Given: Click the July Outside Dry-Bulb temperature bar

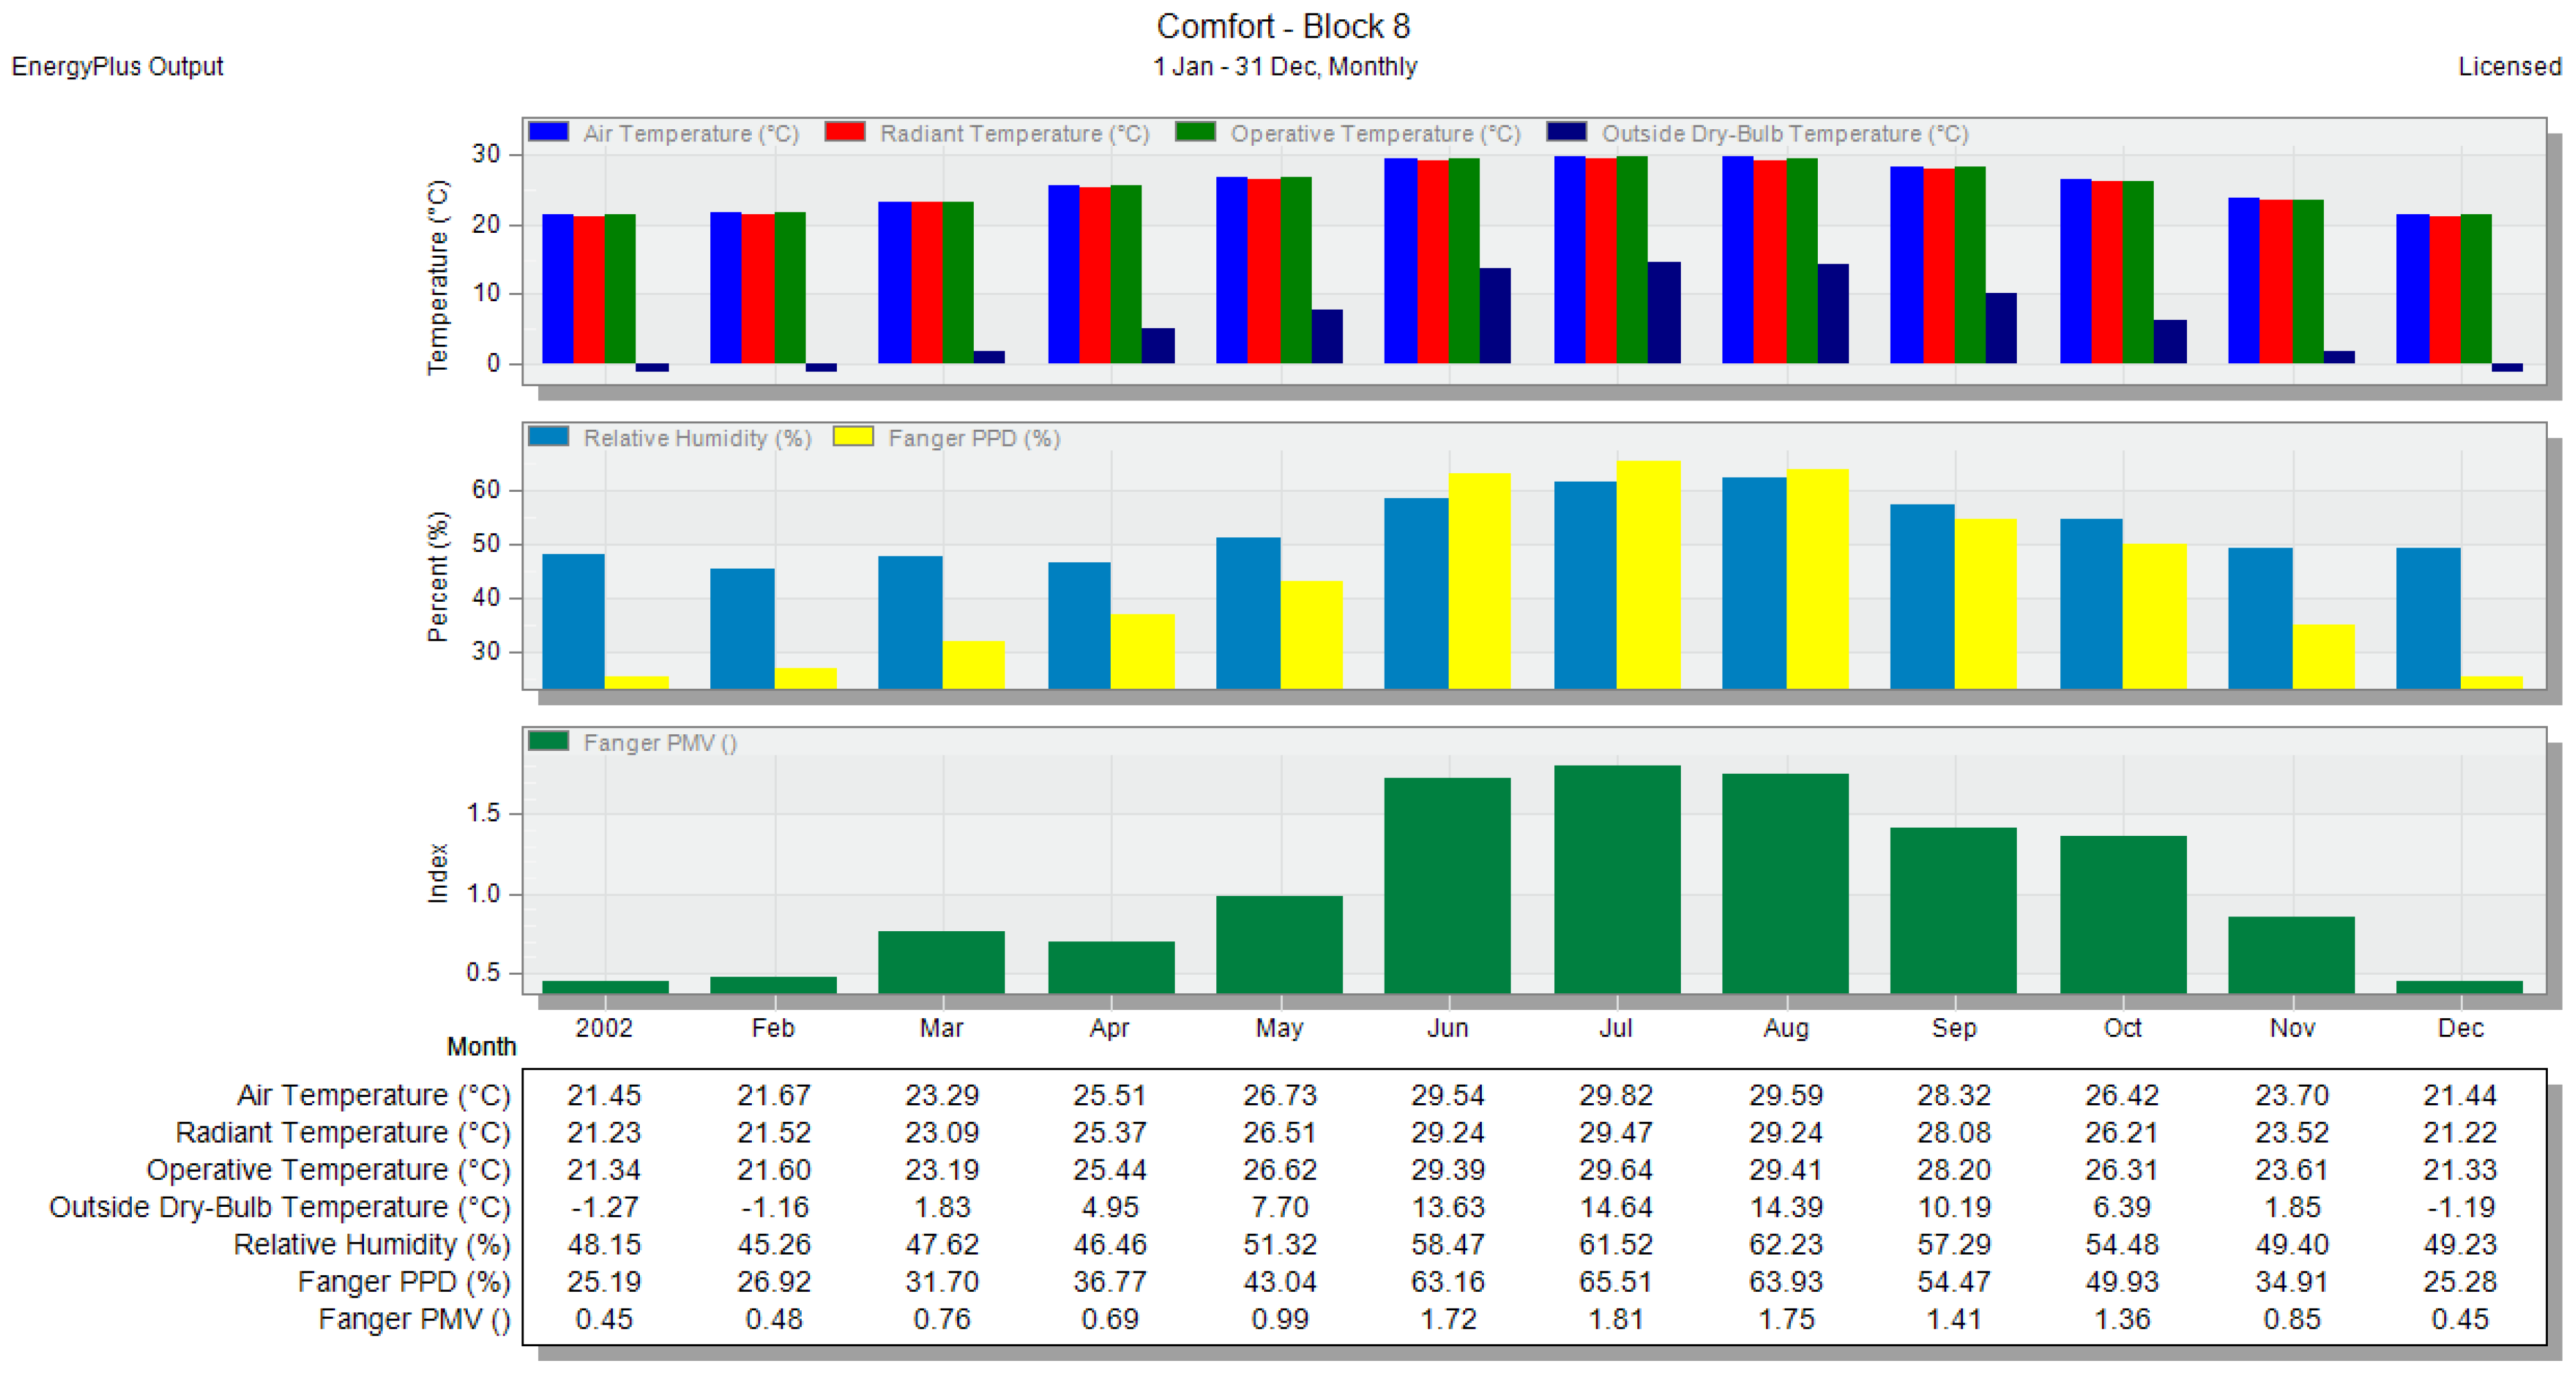Looking at the screenshot, I should pyautogui.click(x=1664, y=312).
